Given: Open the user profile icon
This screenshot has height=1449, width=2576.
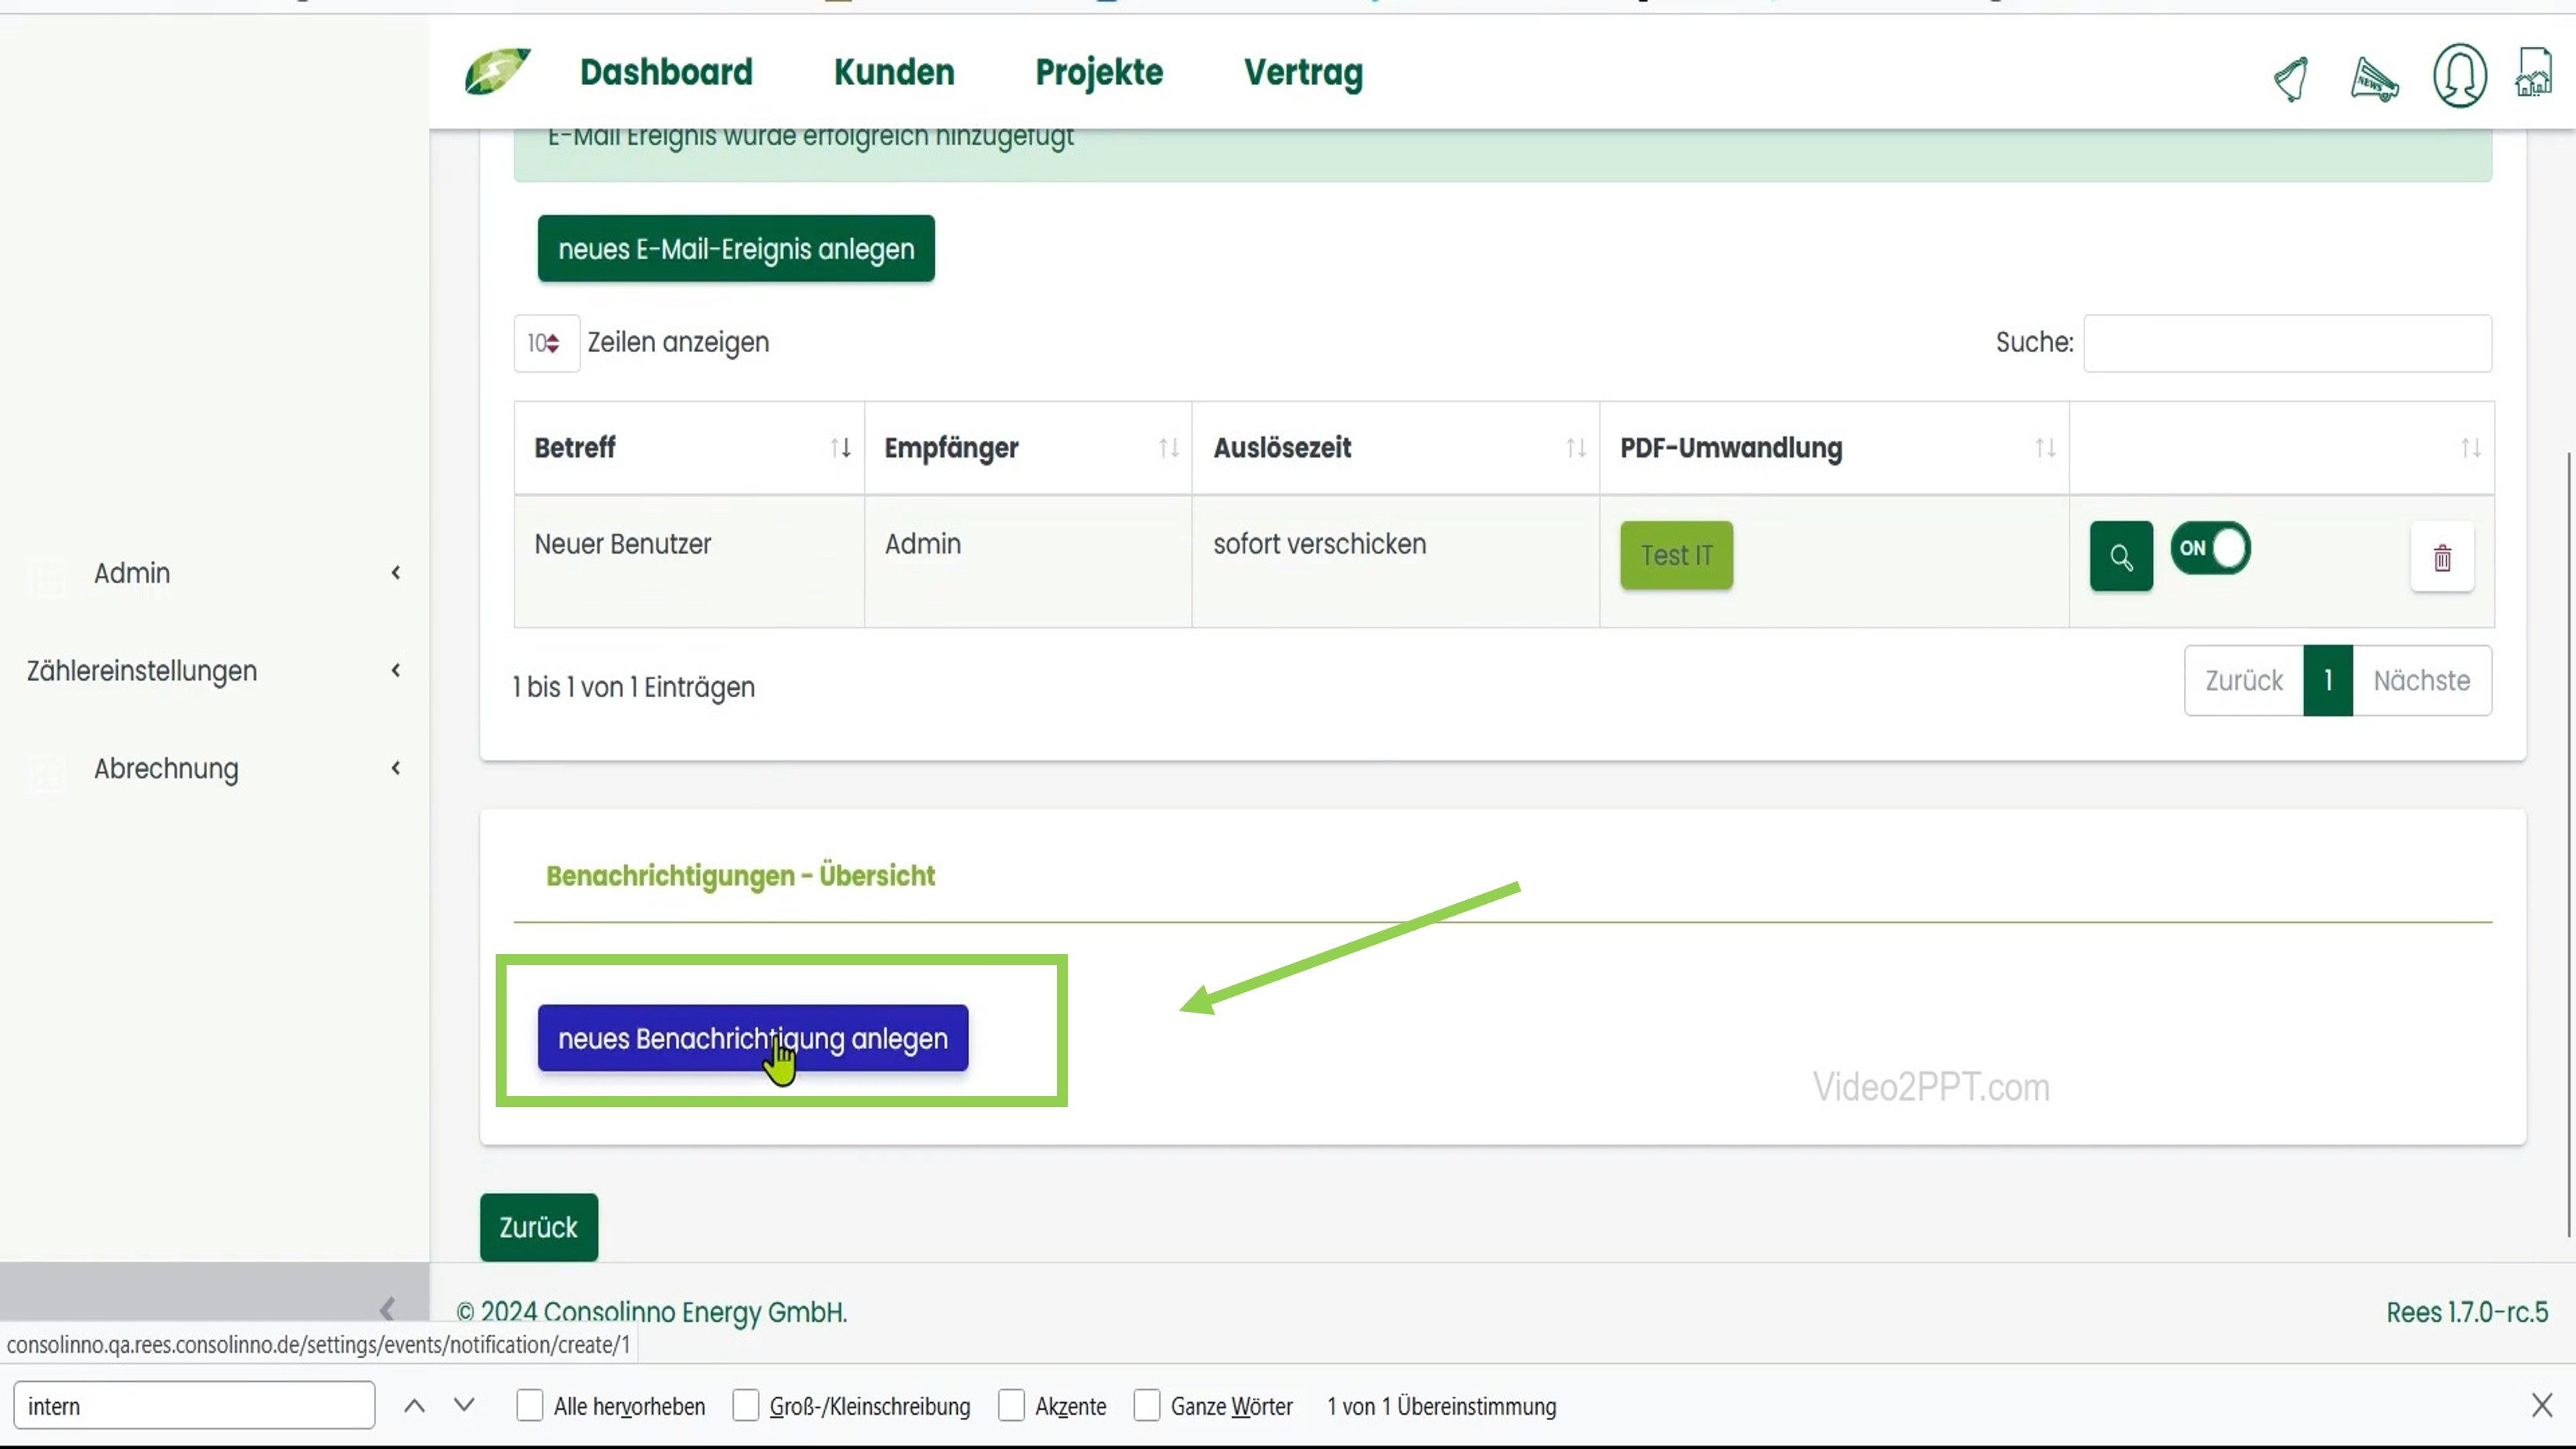Looking at the screenshot, I should tap(2459, 76).
